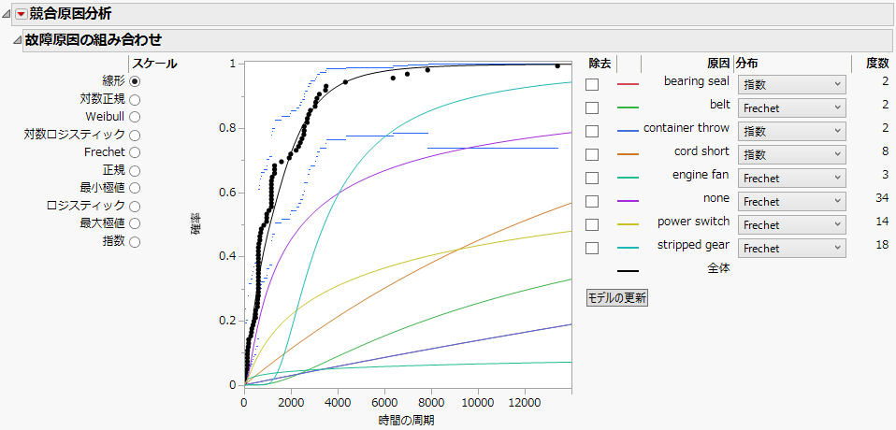Click the count value 18 for stripped gear
Image resolution: width=896 pixels, height=430 pixels.
click(x=882, y=244)
